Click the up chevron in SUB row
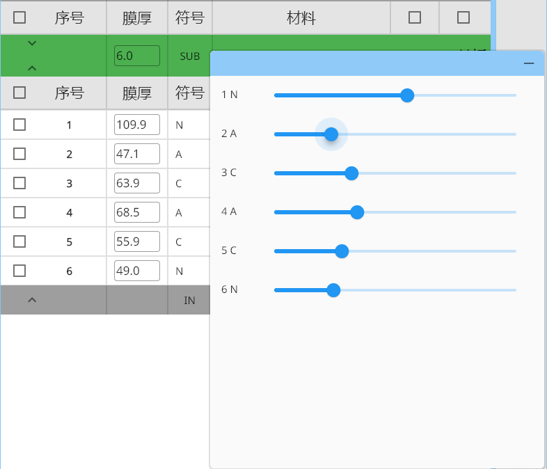 (x=32, y=68)
